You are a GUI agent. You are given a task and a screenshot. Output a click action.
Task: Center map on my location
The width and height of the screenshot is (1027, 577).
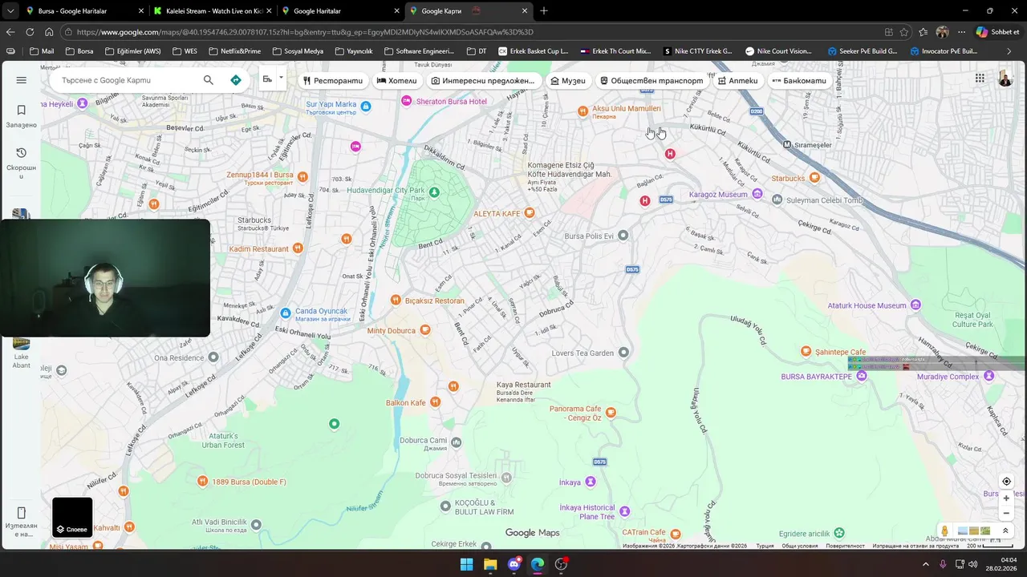[1006, 482]
